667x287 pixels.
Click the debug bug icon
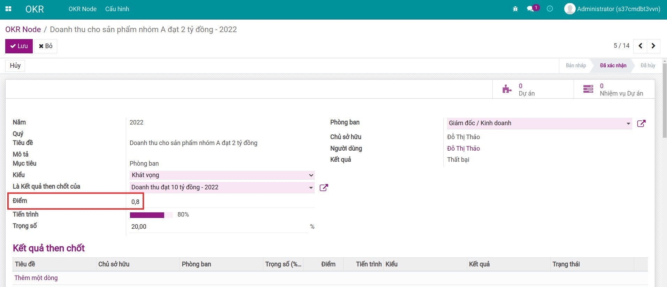click(515, 9)
